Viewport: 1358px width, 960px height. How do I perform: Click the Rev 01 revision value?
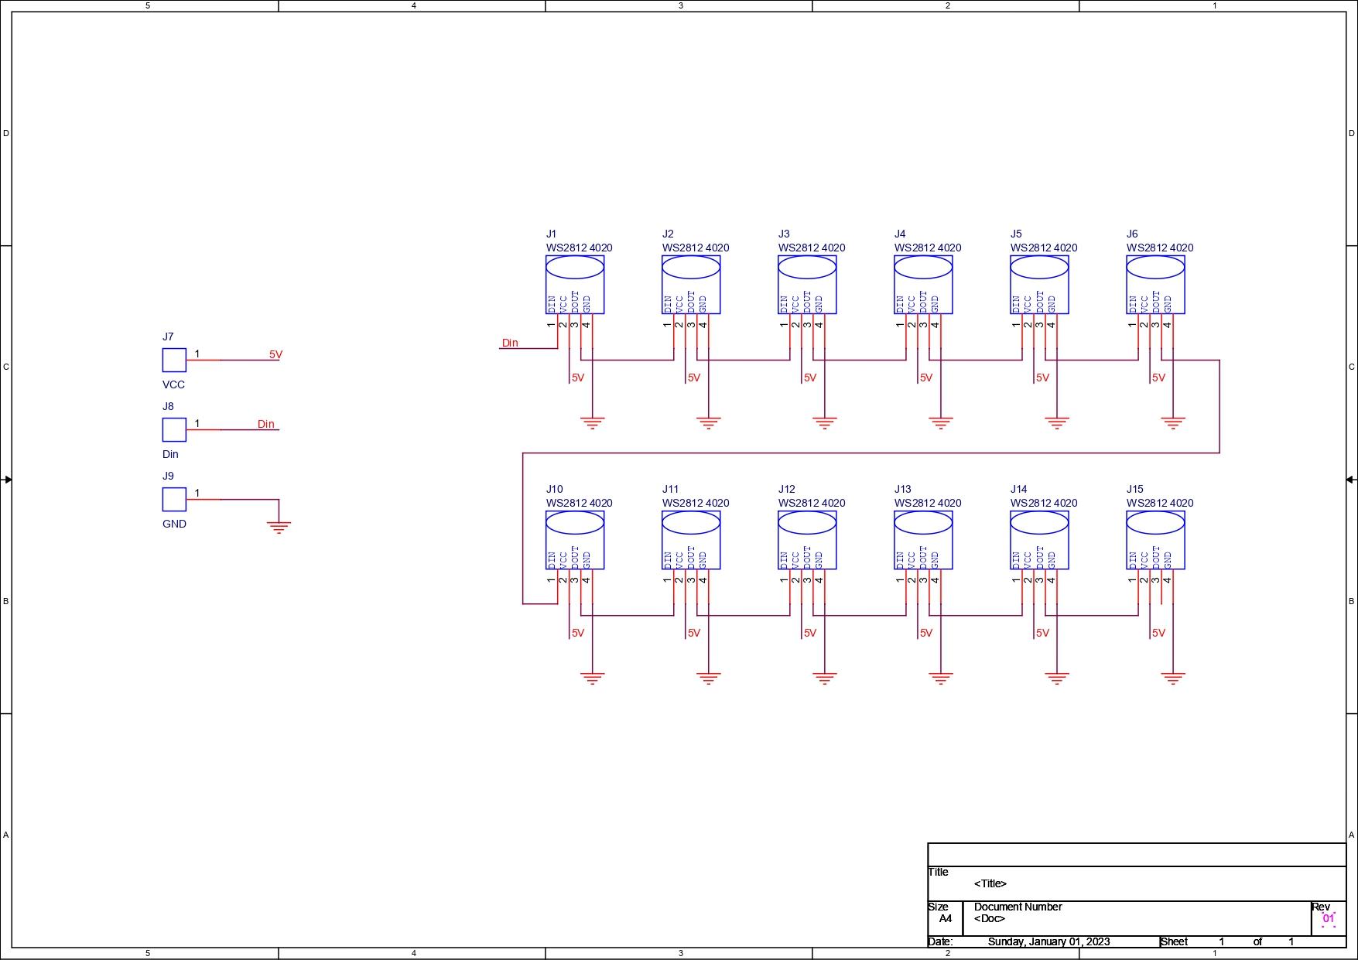tap(1329, 919)
